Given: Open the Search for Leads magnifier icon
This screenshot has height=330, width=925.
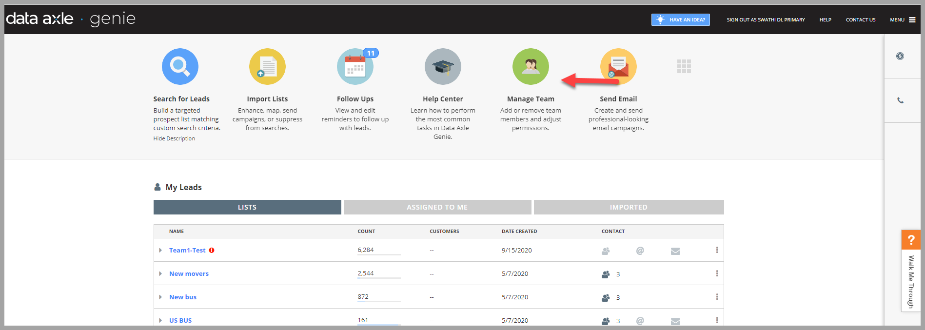Looking at the screenshot, I should pos(180,67).
